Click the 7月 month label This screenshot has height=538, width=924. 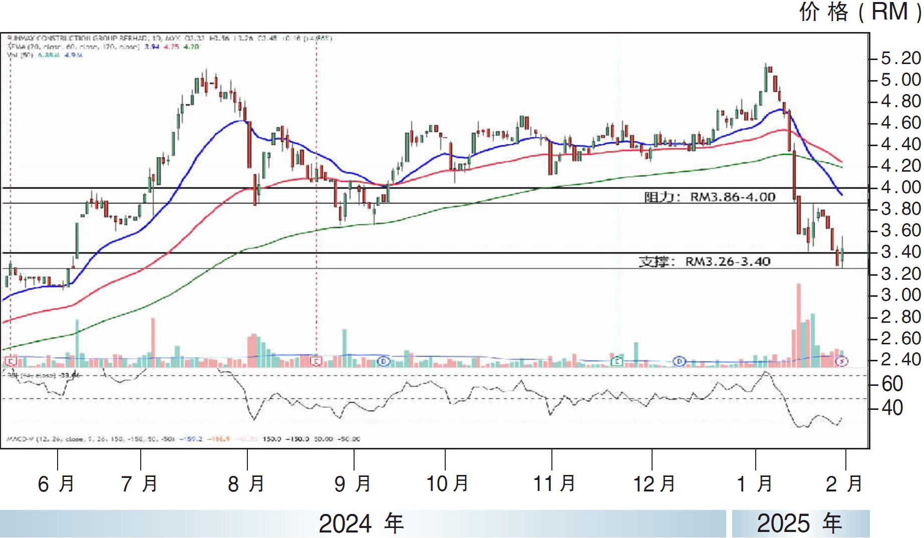click(x=140, y=483)
